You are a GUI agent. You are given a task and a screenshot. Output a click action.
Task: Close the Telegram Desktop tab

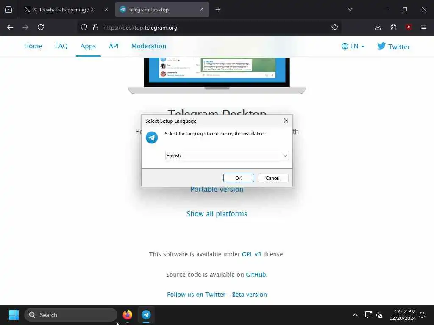click(202, 9)
